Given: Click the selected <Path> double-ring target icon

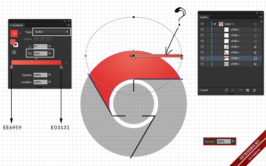Looking at the screenshot, I should (255, 59).
